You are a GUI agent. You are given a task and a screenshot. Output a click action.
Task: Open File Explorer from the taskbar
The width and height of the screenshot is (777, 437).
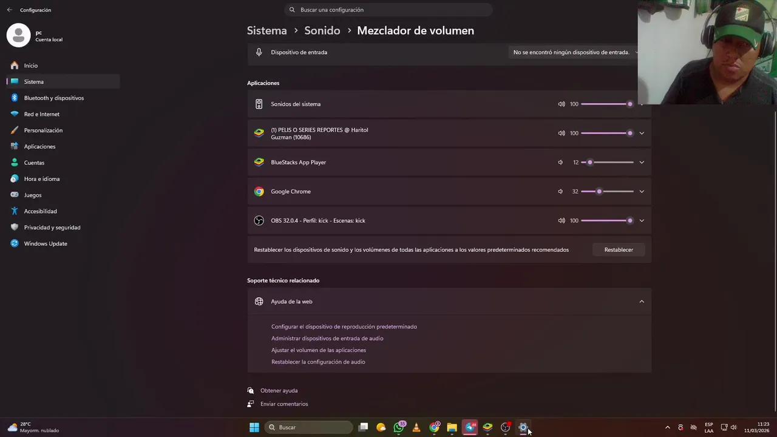(x=452, y=427)
